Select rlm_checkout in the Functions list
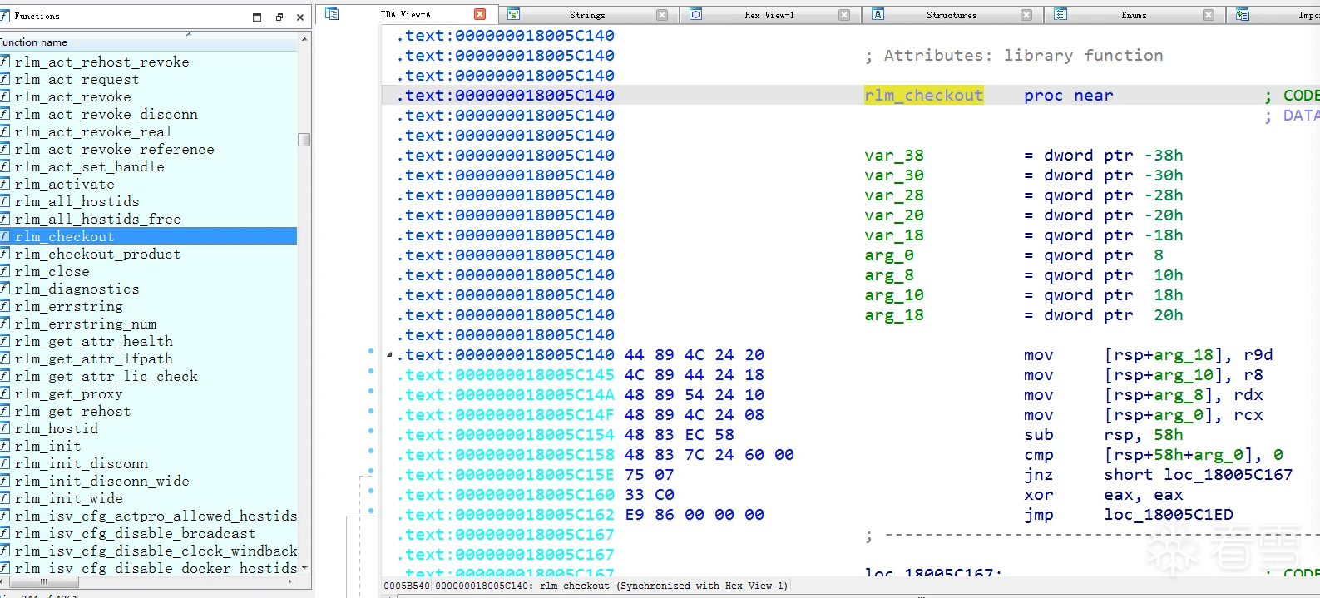 [148, 236]
